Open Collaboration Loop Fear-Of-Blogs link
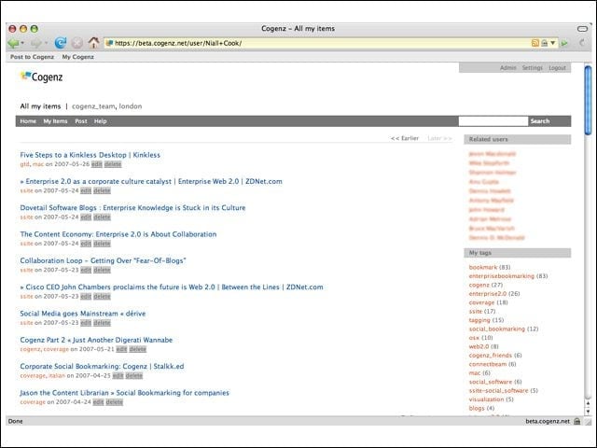This screenshot has width=597, height=448. point(103,260)
